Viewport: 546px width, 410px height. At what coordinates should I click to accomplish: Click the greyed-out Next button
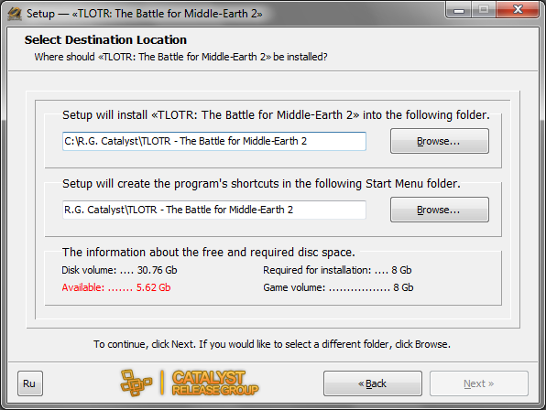tap(479, 383)
